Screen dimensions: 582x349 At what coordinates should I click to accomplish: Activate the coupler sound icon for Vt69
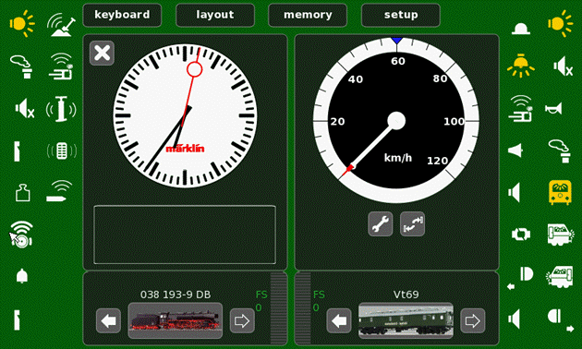pos(520,108)
